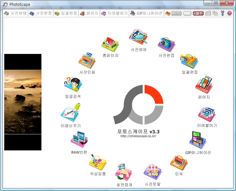Launch 사진뷰어 from the circular menu icon

(138, 37)
